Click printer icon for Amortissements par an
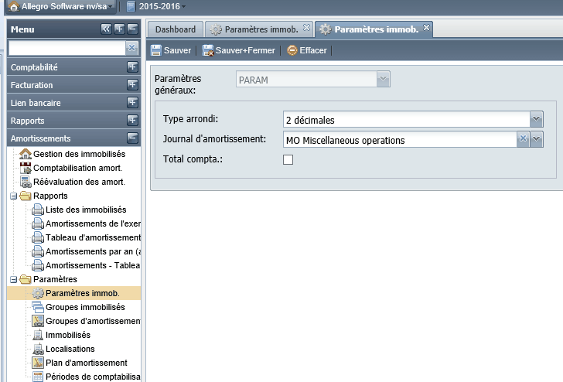 [38, 251]
